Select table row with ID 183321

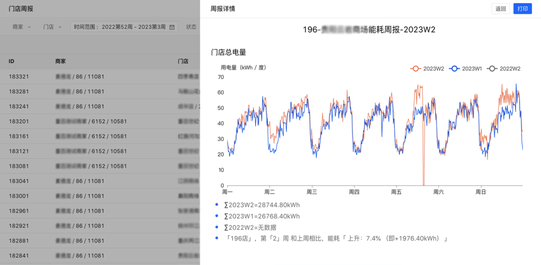(x=100, y=77)
